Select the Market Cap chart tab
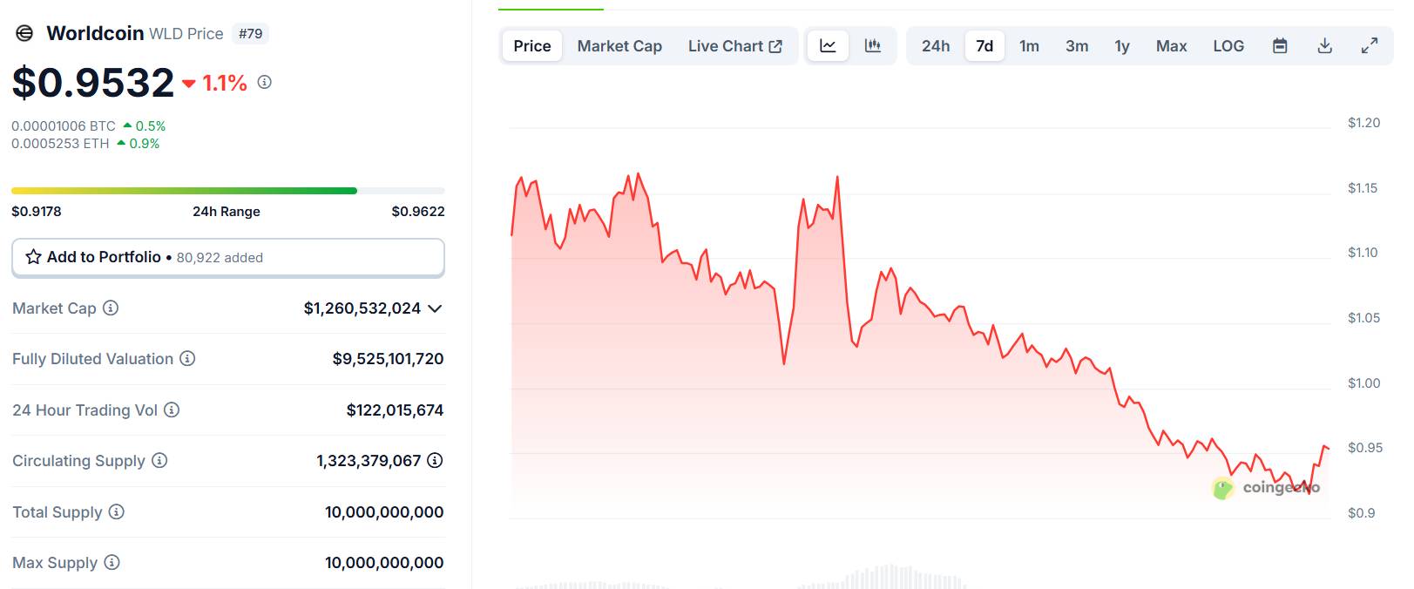Image resolution: width=1414 pixels, height=589 pixels. click(619, 46)
